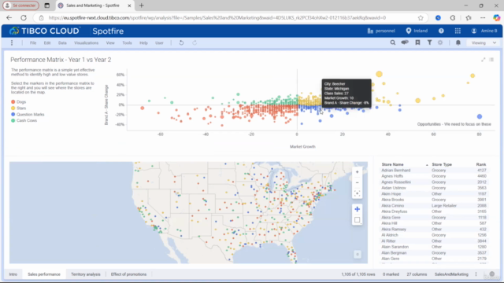Open the Copilot icon in browser toolbar
The width and height of the screenshot is (504, 283).
tap(497, 17)
